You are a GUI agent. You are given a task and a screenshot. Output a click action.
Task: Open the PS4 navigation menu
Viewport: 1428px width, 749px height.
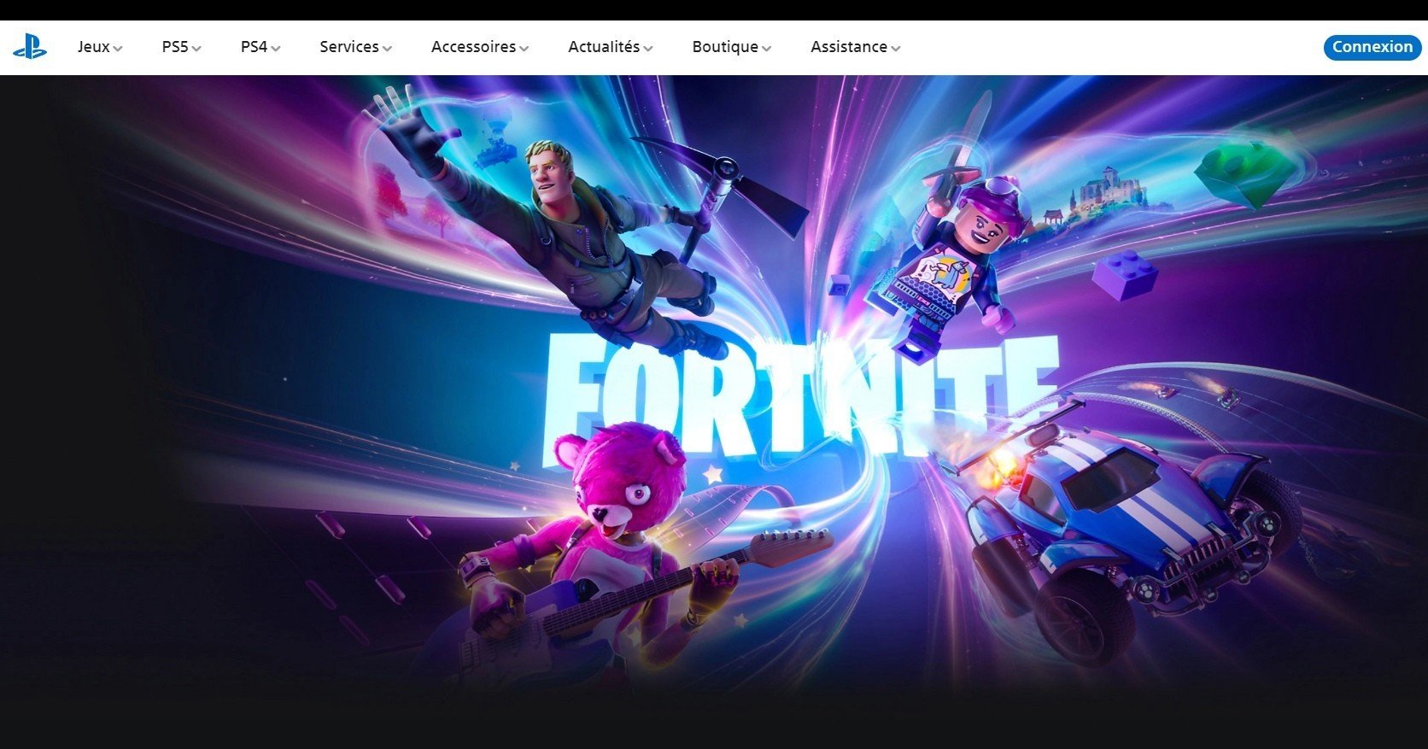pos(260,47)
